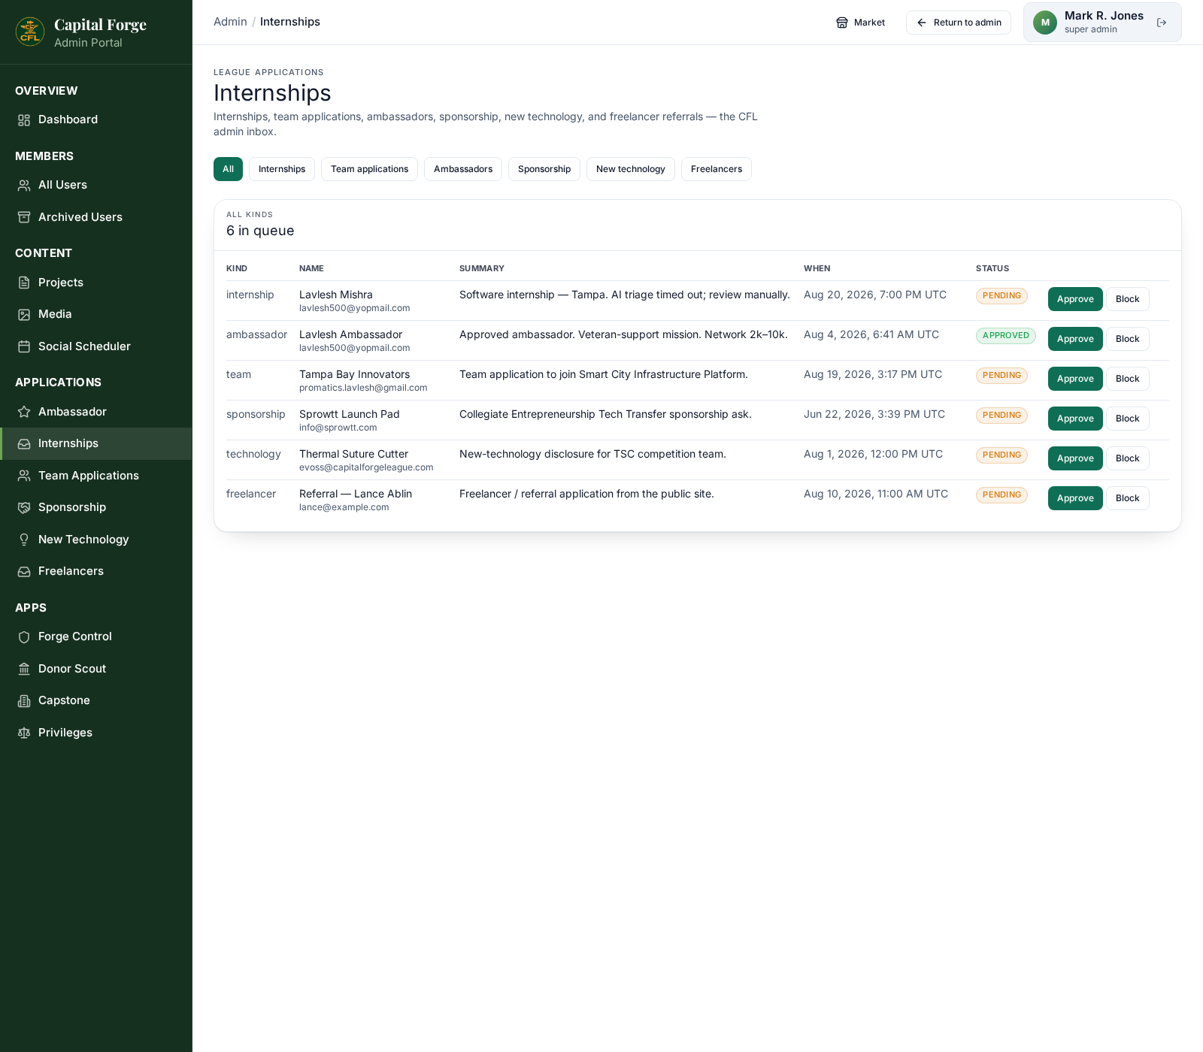Click the Market storefront icon

(842, 23)
